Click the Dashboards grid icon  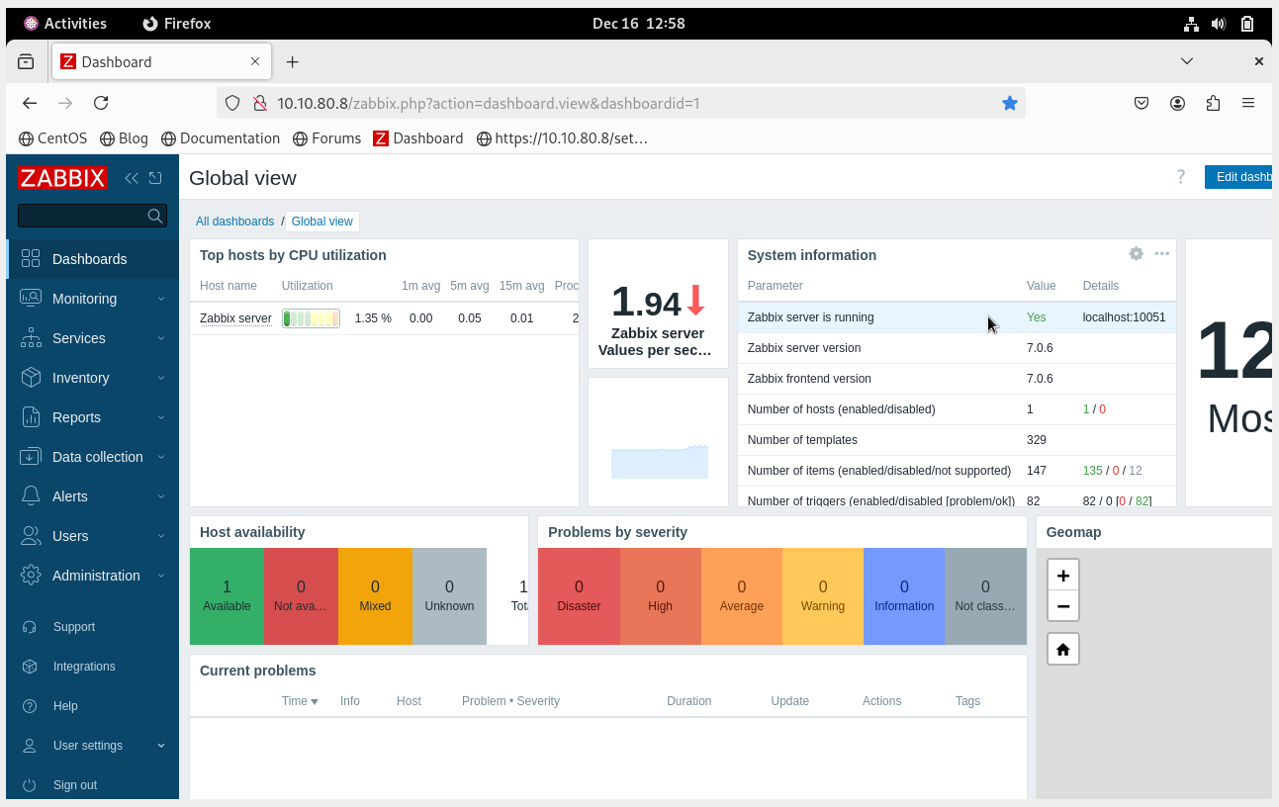[x=31, y=258]
